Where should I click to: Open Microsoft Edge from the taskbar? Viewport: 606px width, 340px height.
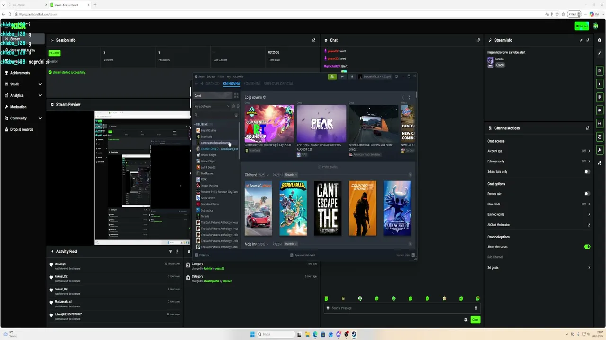[315, 334]
